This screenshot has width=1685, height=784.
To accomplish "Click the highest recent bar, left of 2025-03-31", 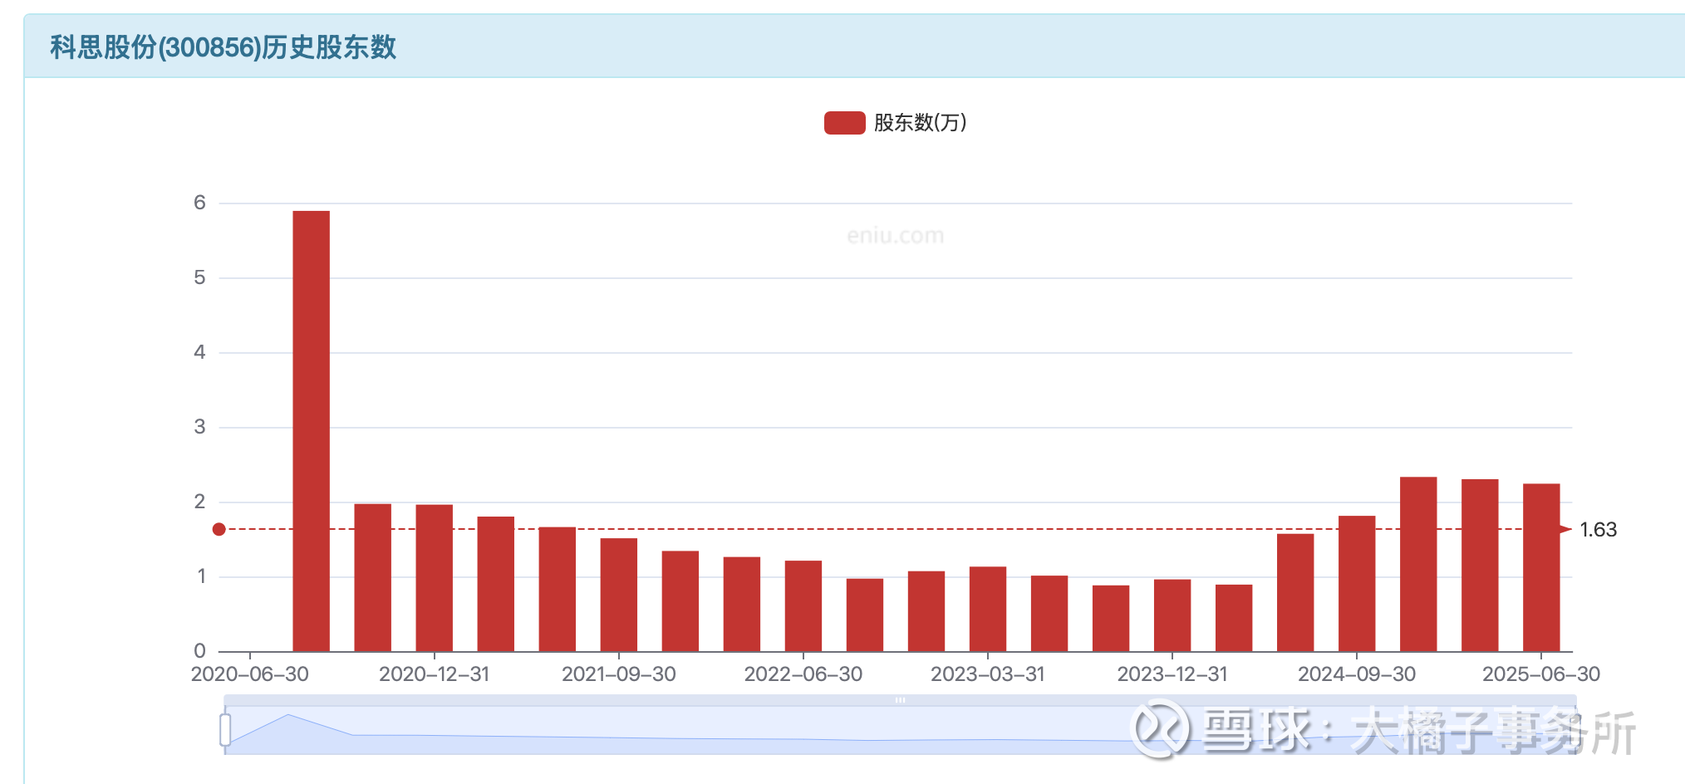I will 1417,564.
